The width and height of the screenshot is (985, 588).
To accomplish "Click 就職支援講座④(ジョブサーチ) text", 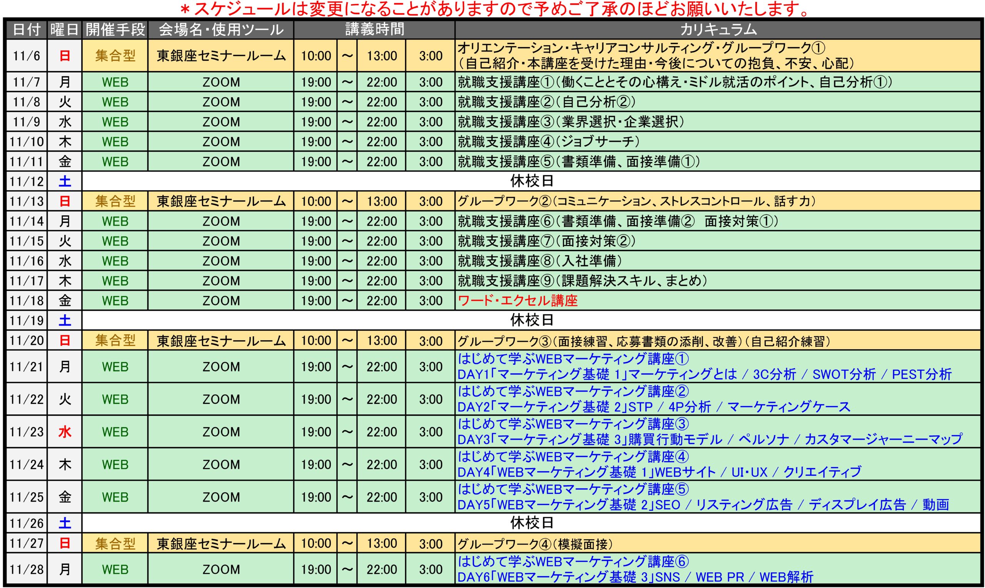I will pos(548,141).
